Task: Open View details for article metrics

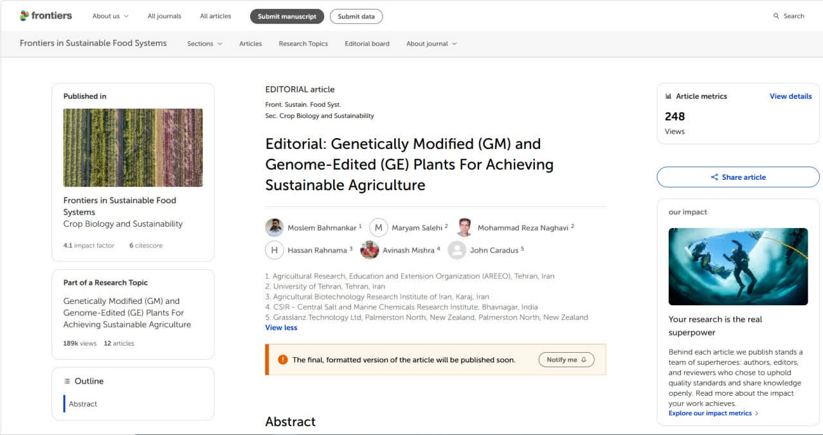Action: (790, 96)
